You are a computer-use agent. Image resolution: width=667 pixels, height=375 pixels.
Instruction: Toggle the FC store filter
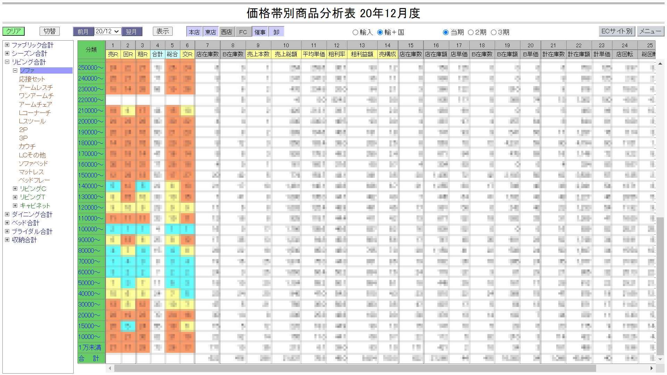pos(243,32)
